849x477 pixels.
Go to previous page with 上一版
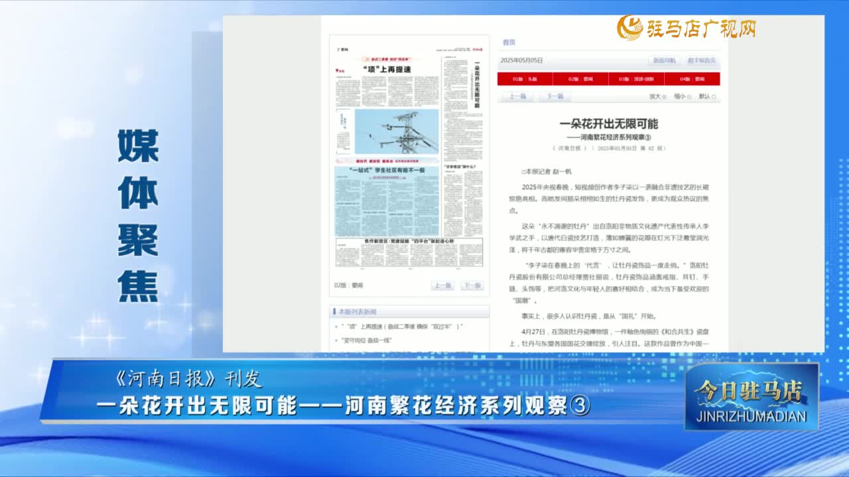443,286
